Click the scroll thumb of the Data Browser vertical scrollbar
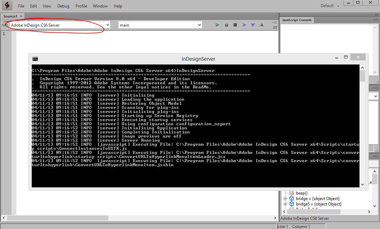The height and width of the screenshot is (229, 380). [375, 179]
